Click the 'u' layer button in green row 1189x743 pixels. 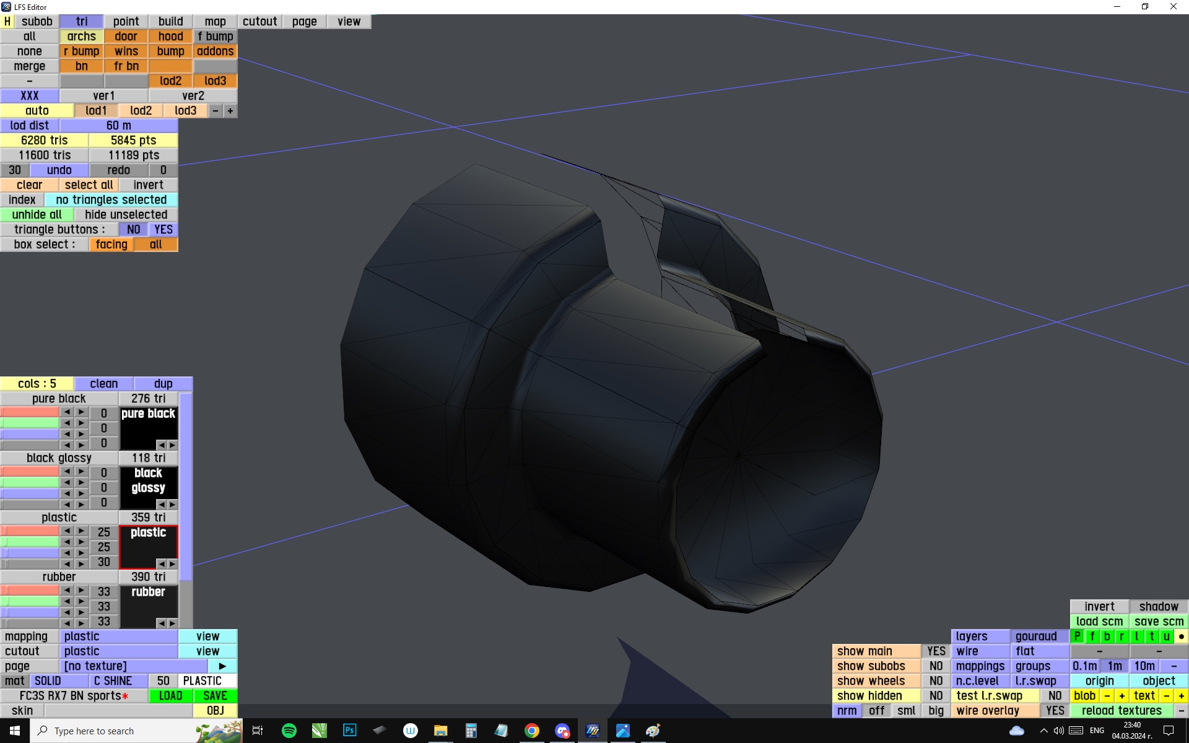[1166, 636]
